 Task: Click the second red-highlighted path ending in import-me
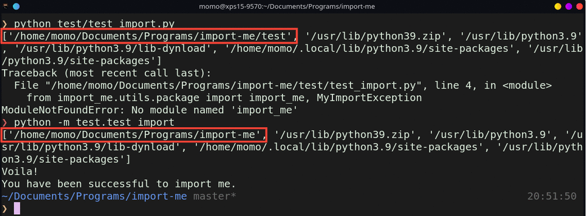[134, 134]
